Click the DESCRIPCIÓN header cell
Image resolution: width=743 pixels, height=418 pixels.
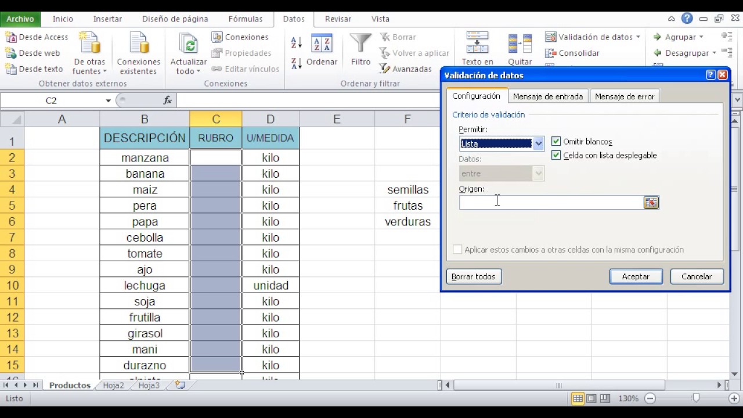click(145, 138)
